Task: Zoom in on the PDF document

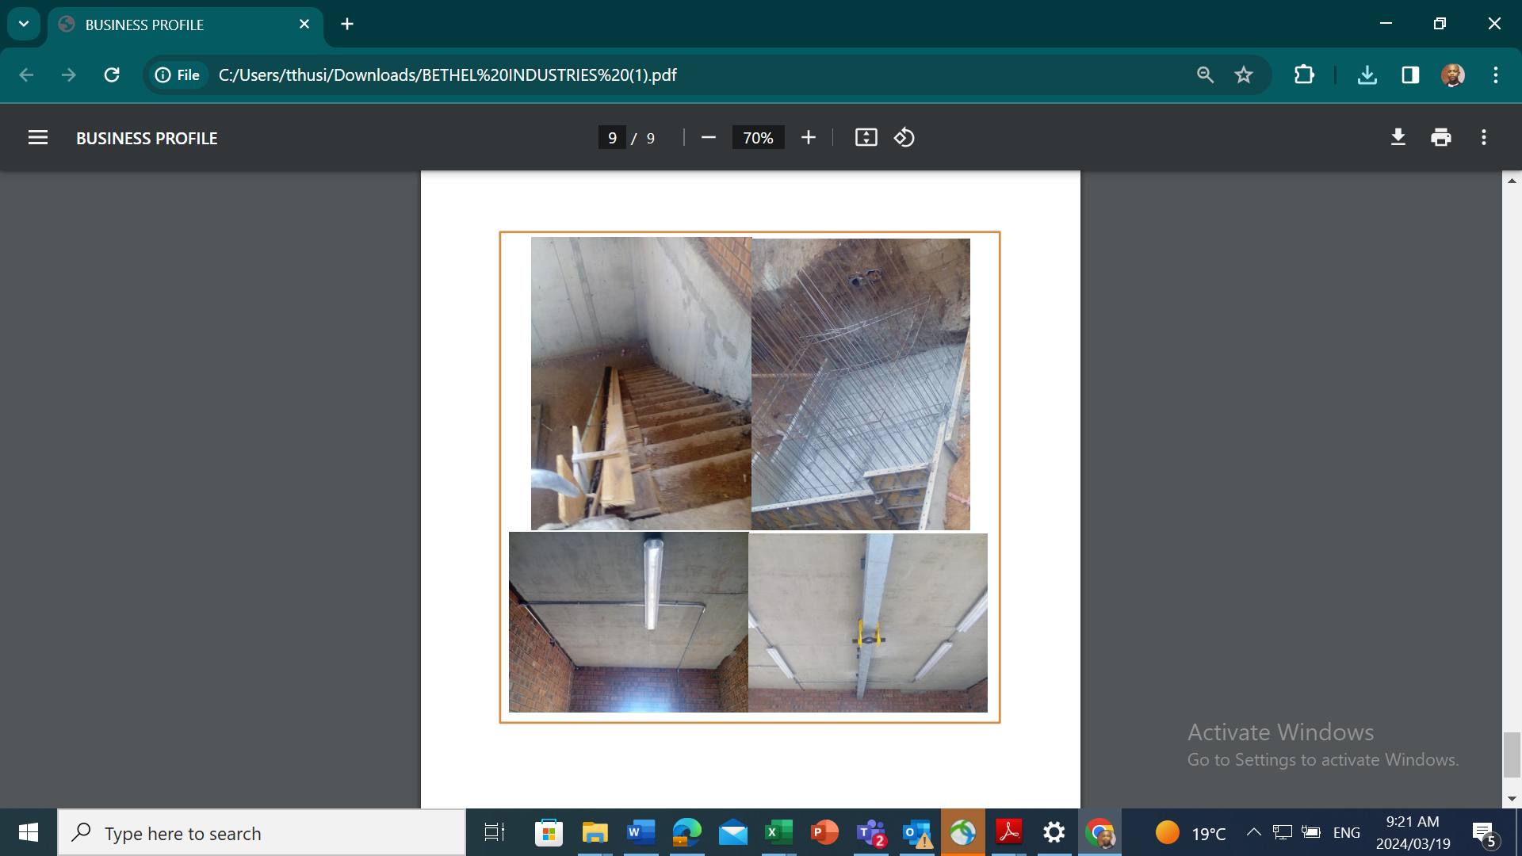Action: (808, 138)
